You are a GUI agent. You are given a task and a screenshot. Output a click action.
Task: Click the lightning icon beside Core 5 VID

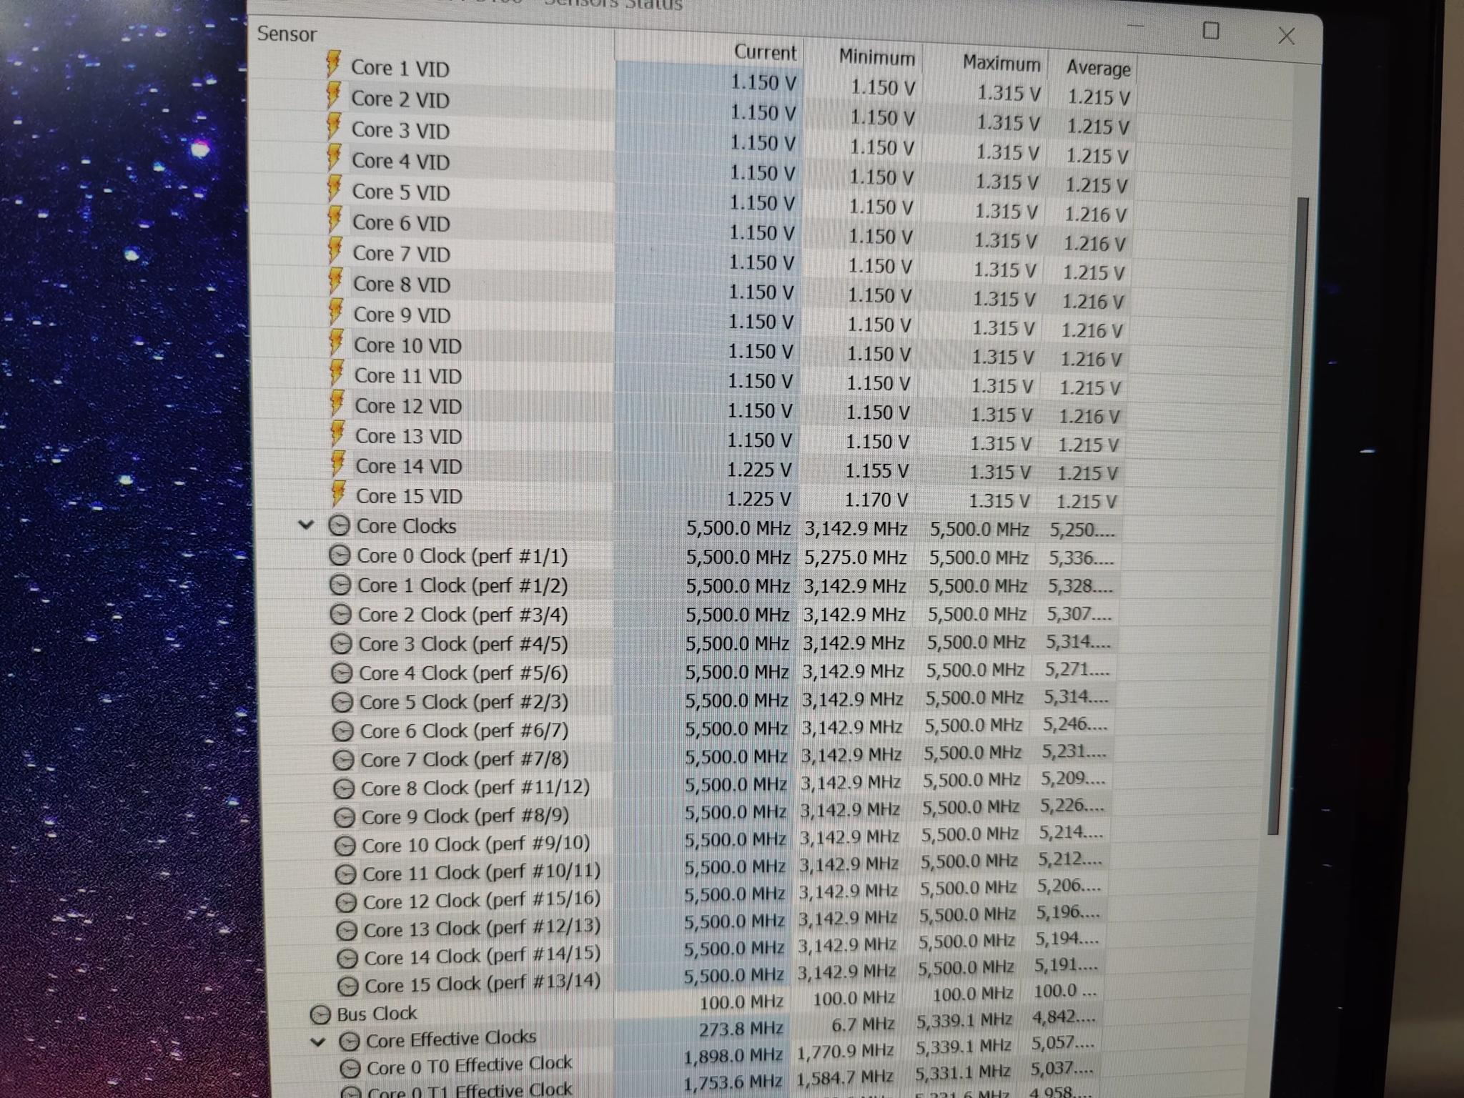pos(334,189)
